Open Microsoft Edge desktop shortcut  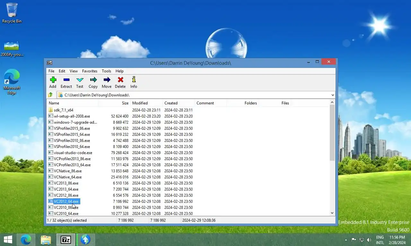tap(12, 82)
